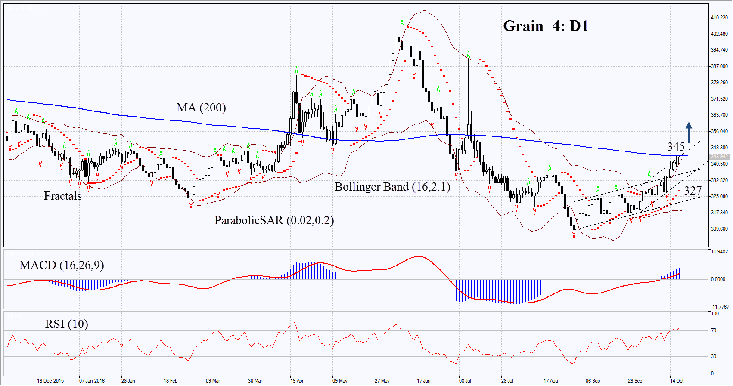Click the '16 Dec 2015' date label
Screen dimensions: 733x386
click(50, 381)
